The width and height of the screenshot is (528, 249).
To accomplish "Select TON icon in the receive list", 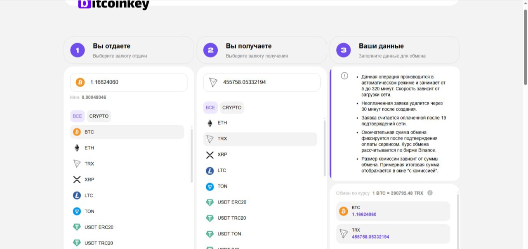I will coord(210,186).
